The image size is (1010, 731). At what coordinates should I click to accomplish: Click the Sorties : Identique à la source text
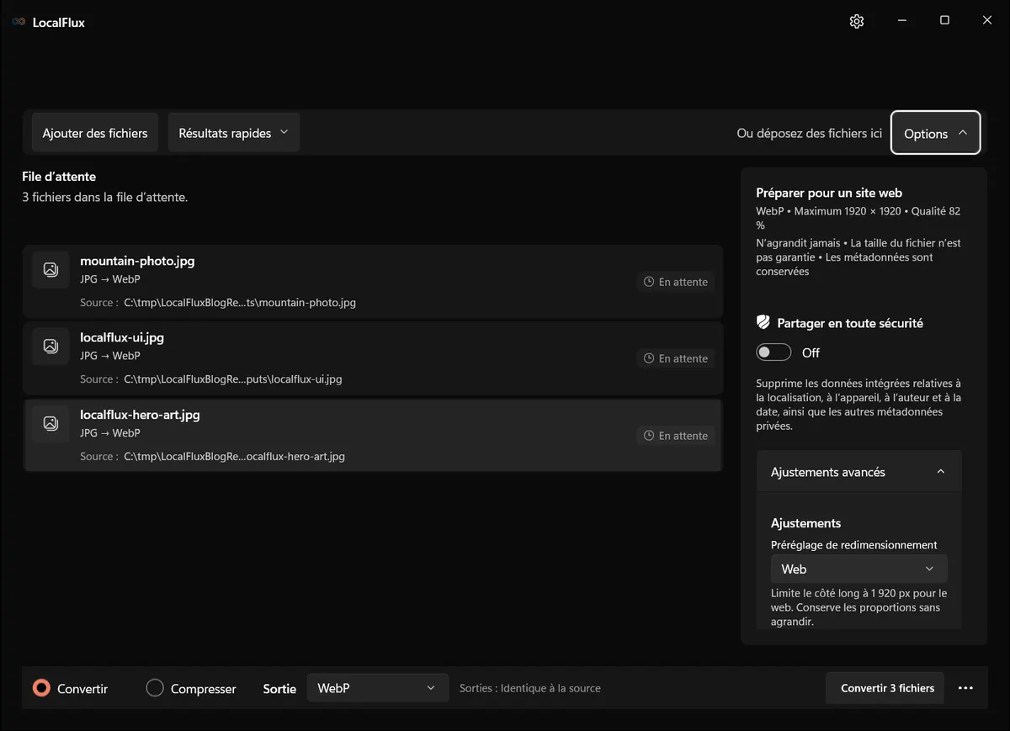(530, 688)
